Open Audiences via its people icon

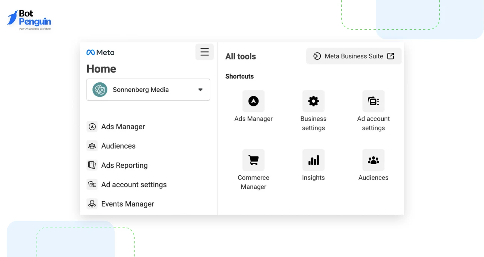[373, 160]
